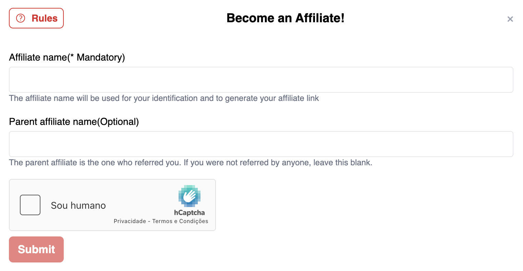Click the question mark icon beside Rules
The width and height of the screenshot is (523, 271).
[x=21, y=18]
